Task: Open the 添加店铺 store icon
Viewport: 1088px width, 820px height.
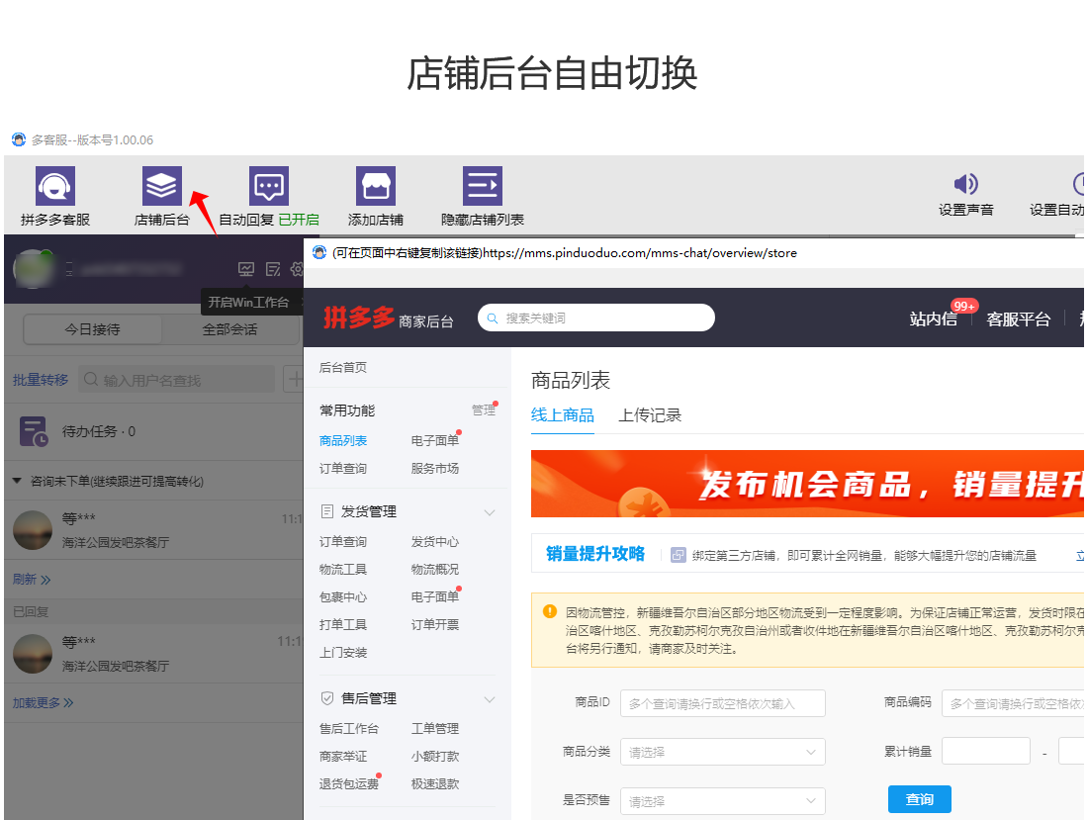Action: click(x=376, y=186)
